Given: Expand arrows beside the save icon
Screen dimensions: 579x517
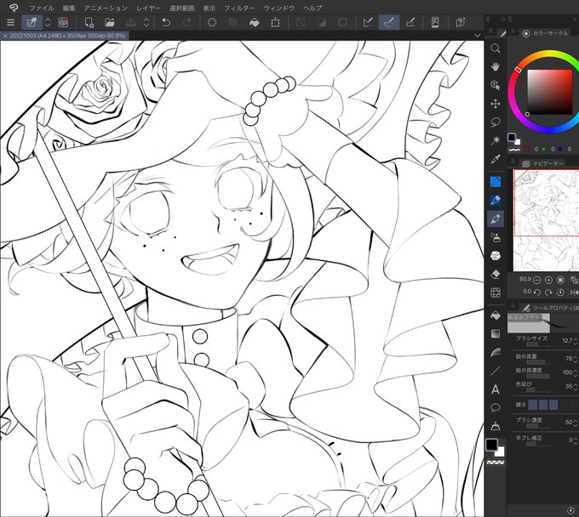Looking at the screenshot, I should 146,22.
